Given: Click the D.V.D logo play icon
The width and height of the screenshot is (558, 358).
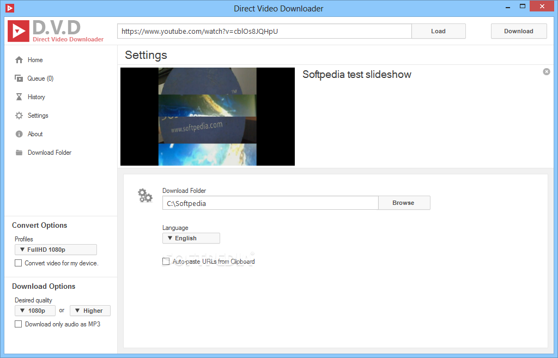Looking at the screenshot, I should pos(19,31).
